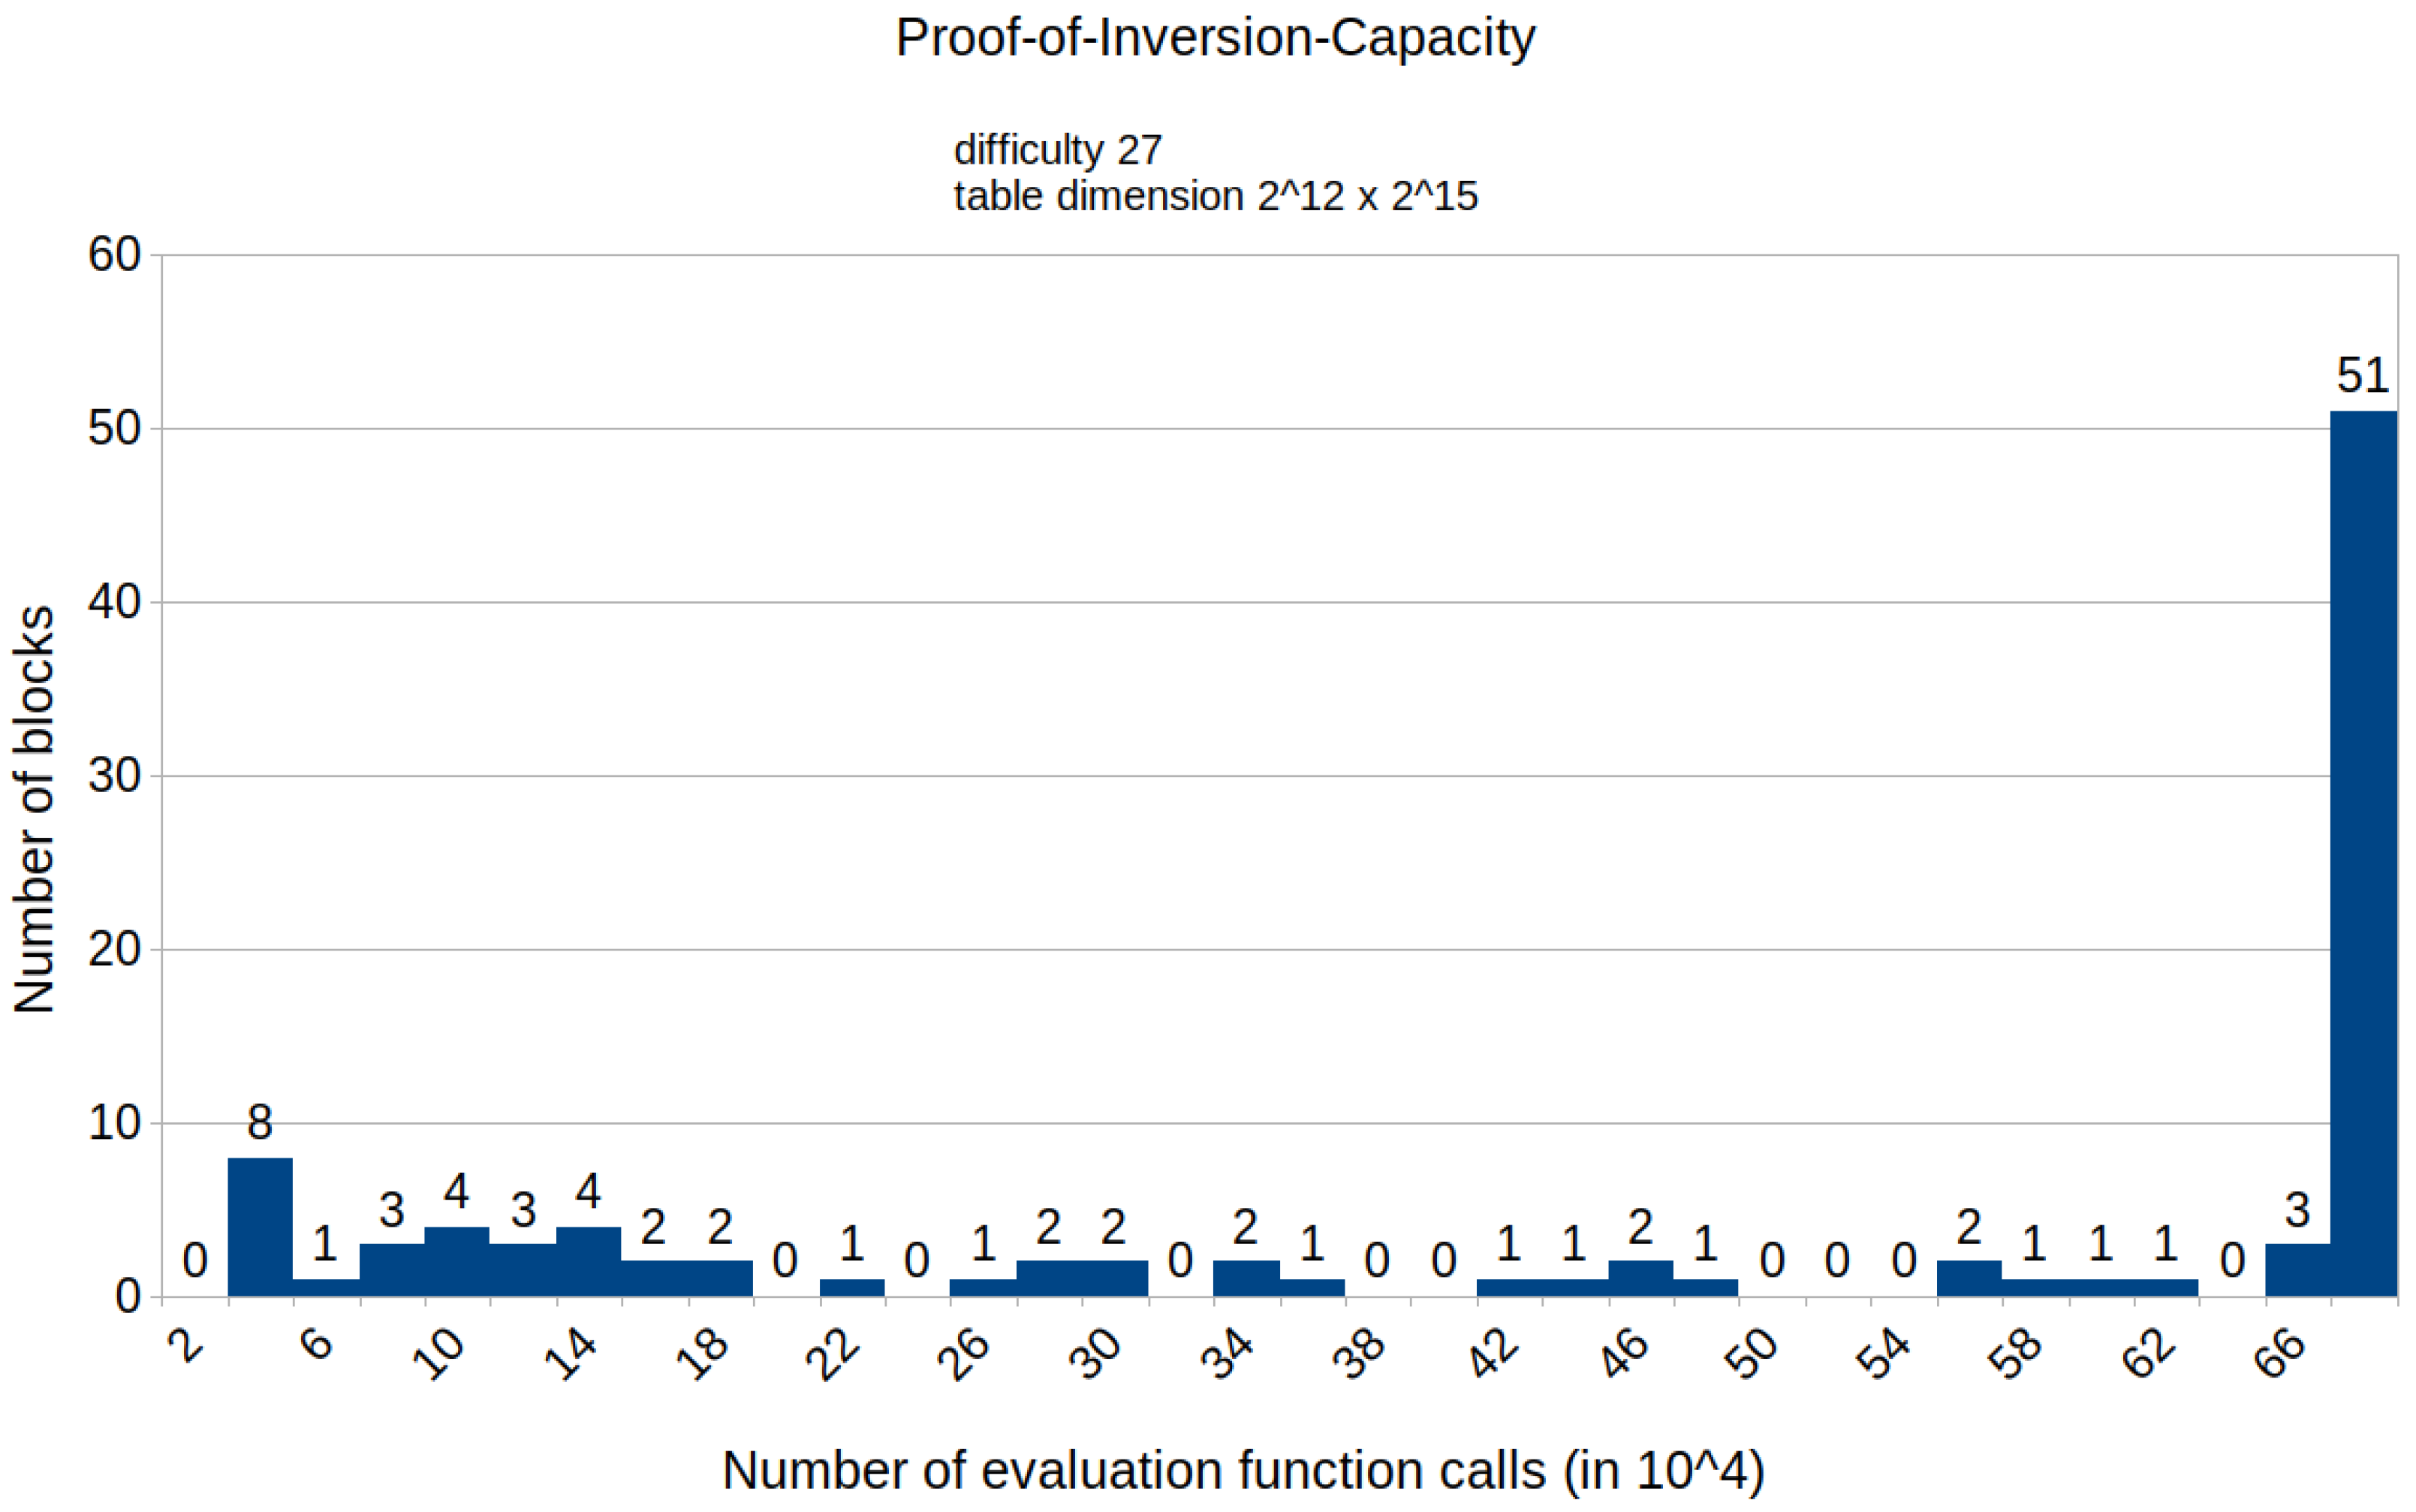The height and width of the screenshot is (1512, 2416).
Task: Select the y-axis tick label '10'
Action: [x=114, y=1123]
